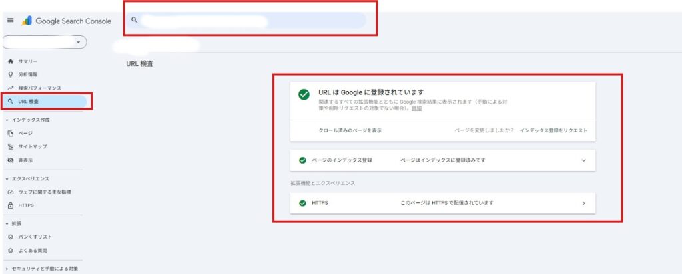Click green check beside HTTPS result row

[303, 204]
